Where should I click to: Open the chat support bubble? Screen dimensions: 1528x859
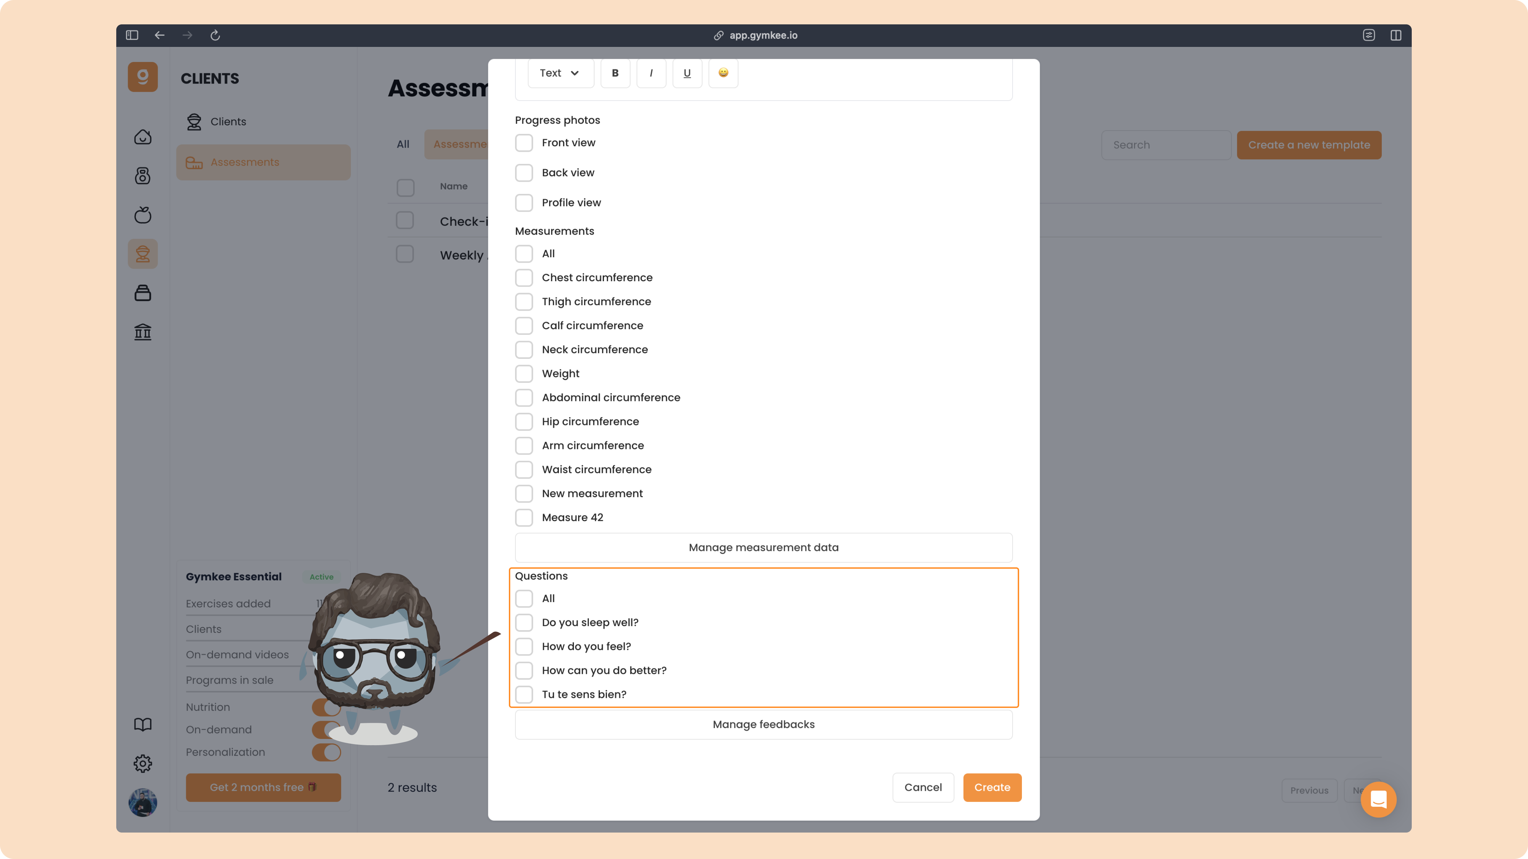(1379, 799)
